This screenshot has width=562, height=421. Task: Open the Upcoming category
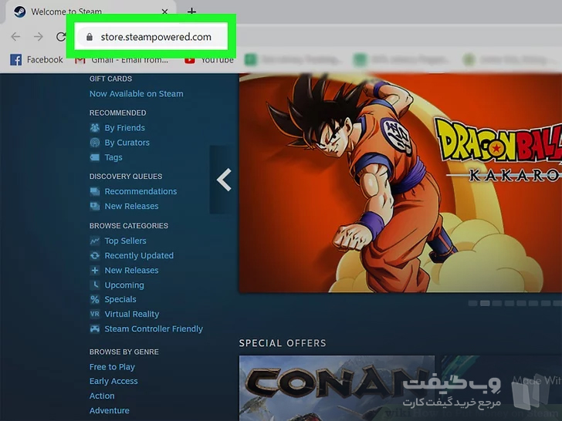124,285
